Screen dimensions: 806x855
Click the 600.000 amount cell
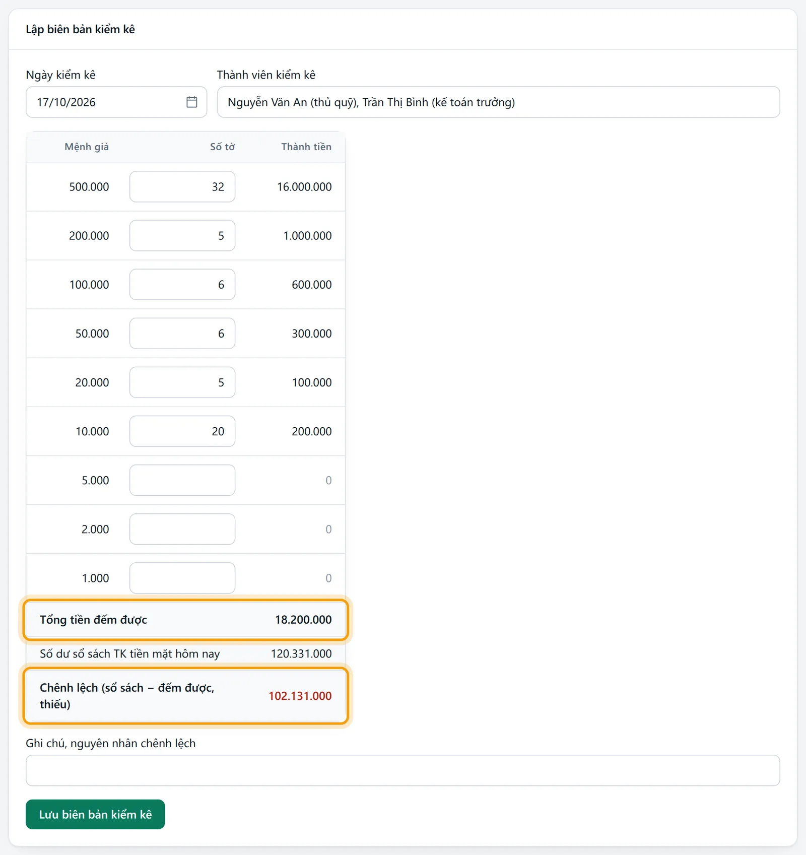311,284
